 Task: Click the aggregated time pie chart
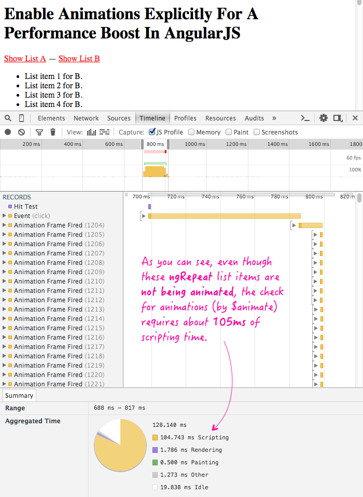click(x=120, y=445)
